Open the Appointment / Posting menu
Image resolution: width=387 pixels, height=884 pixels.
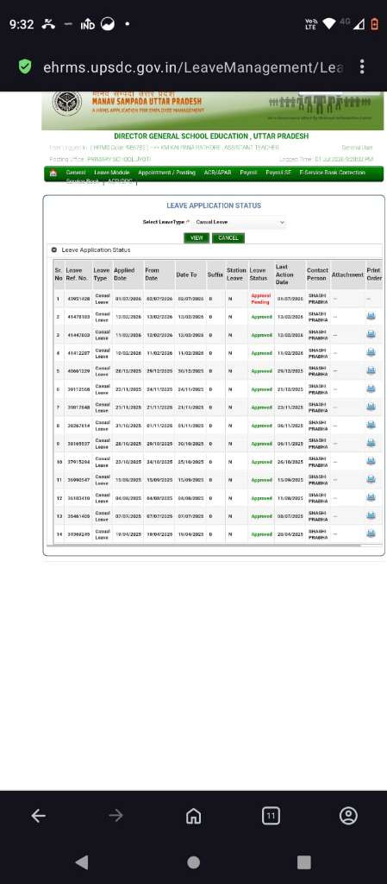(166, 173)
